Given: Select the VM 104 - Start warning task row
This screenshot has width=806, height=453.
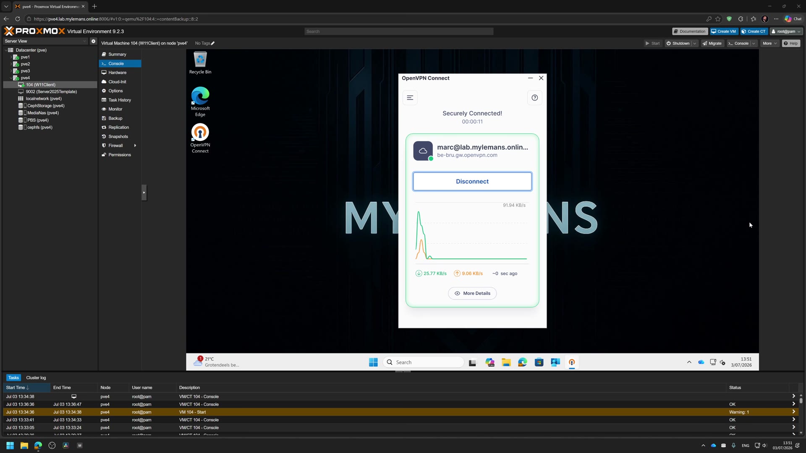Looking at the screenshot, I should (x=401, y=412).
